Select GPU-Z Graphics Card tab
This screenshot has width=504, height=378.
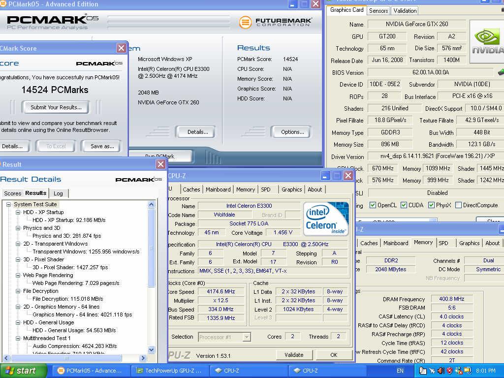coord(346,10)
